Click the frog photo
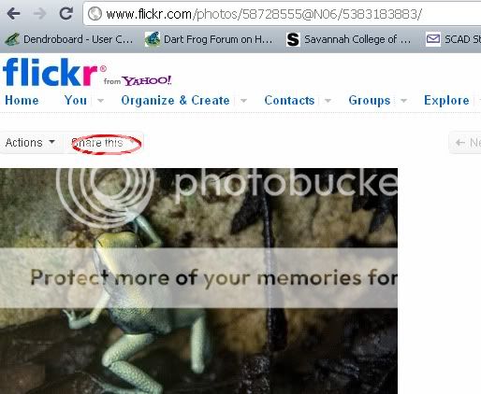The width and height of the screenshot is (481, 394). [198, 281]
